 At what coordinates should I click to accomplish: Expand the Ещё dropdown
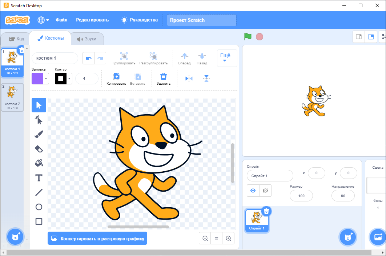tap(227, 58)
